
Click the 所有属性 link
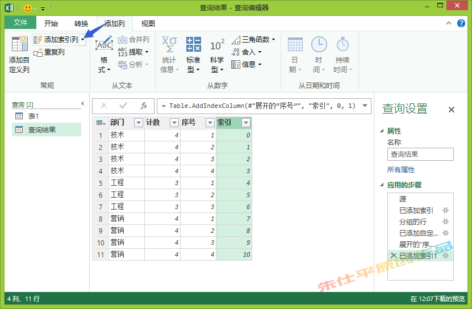click(401, 170)
